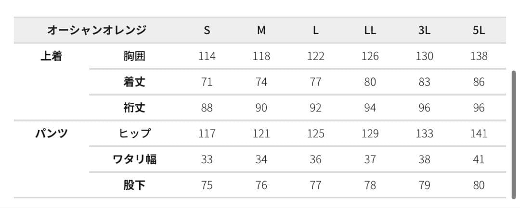Click the 上着 category label
The height and width of the screenshot is (208, 520).
[x=51, y=56]
